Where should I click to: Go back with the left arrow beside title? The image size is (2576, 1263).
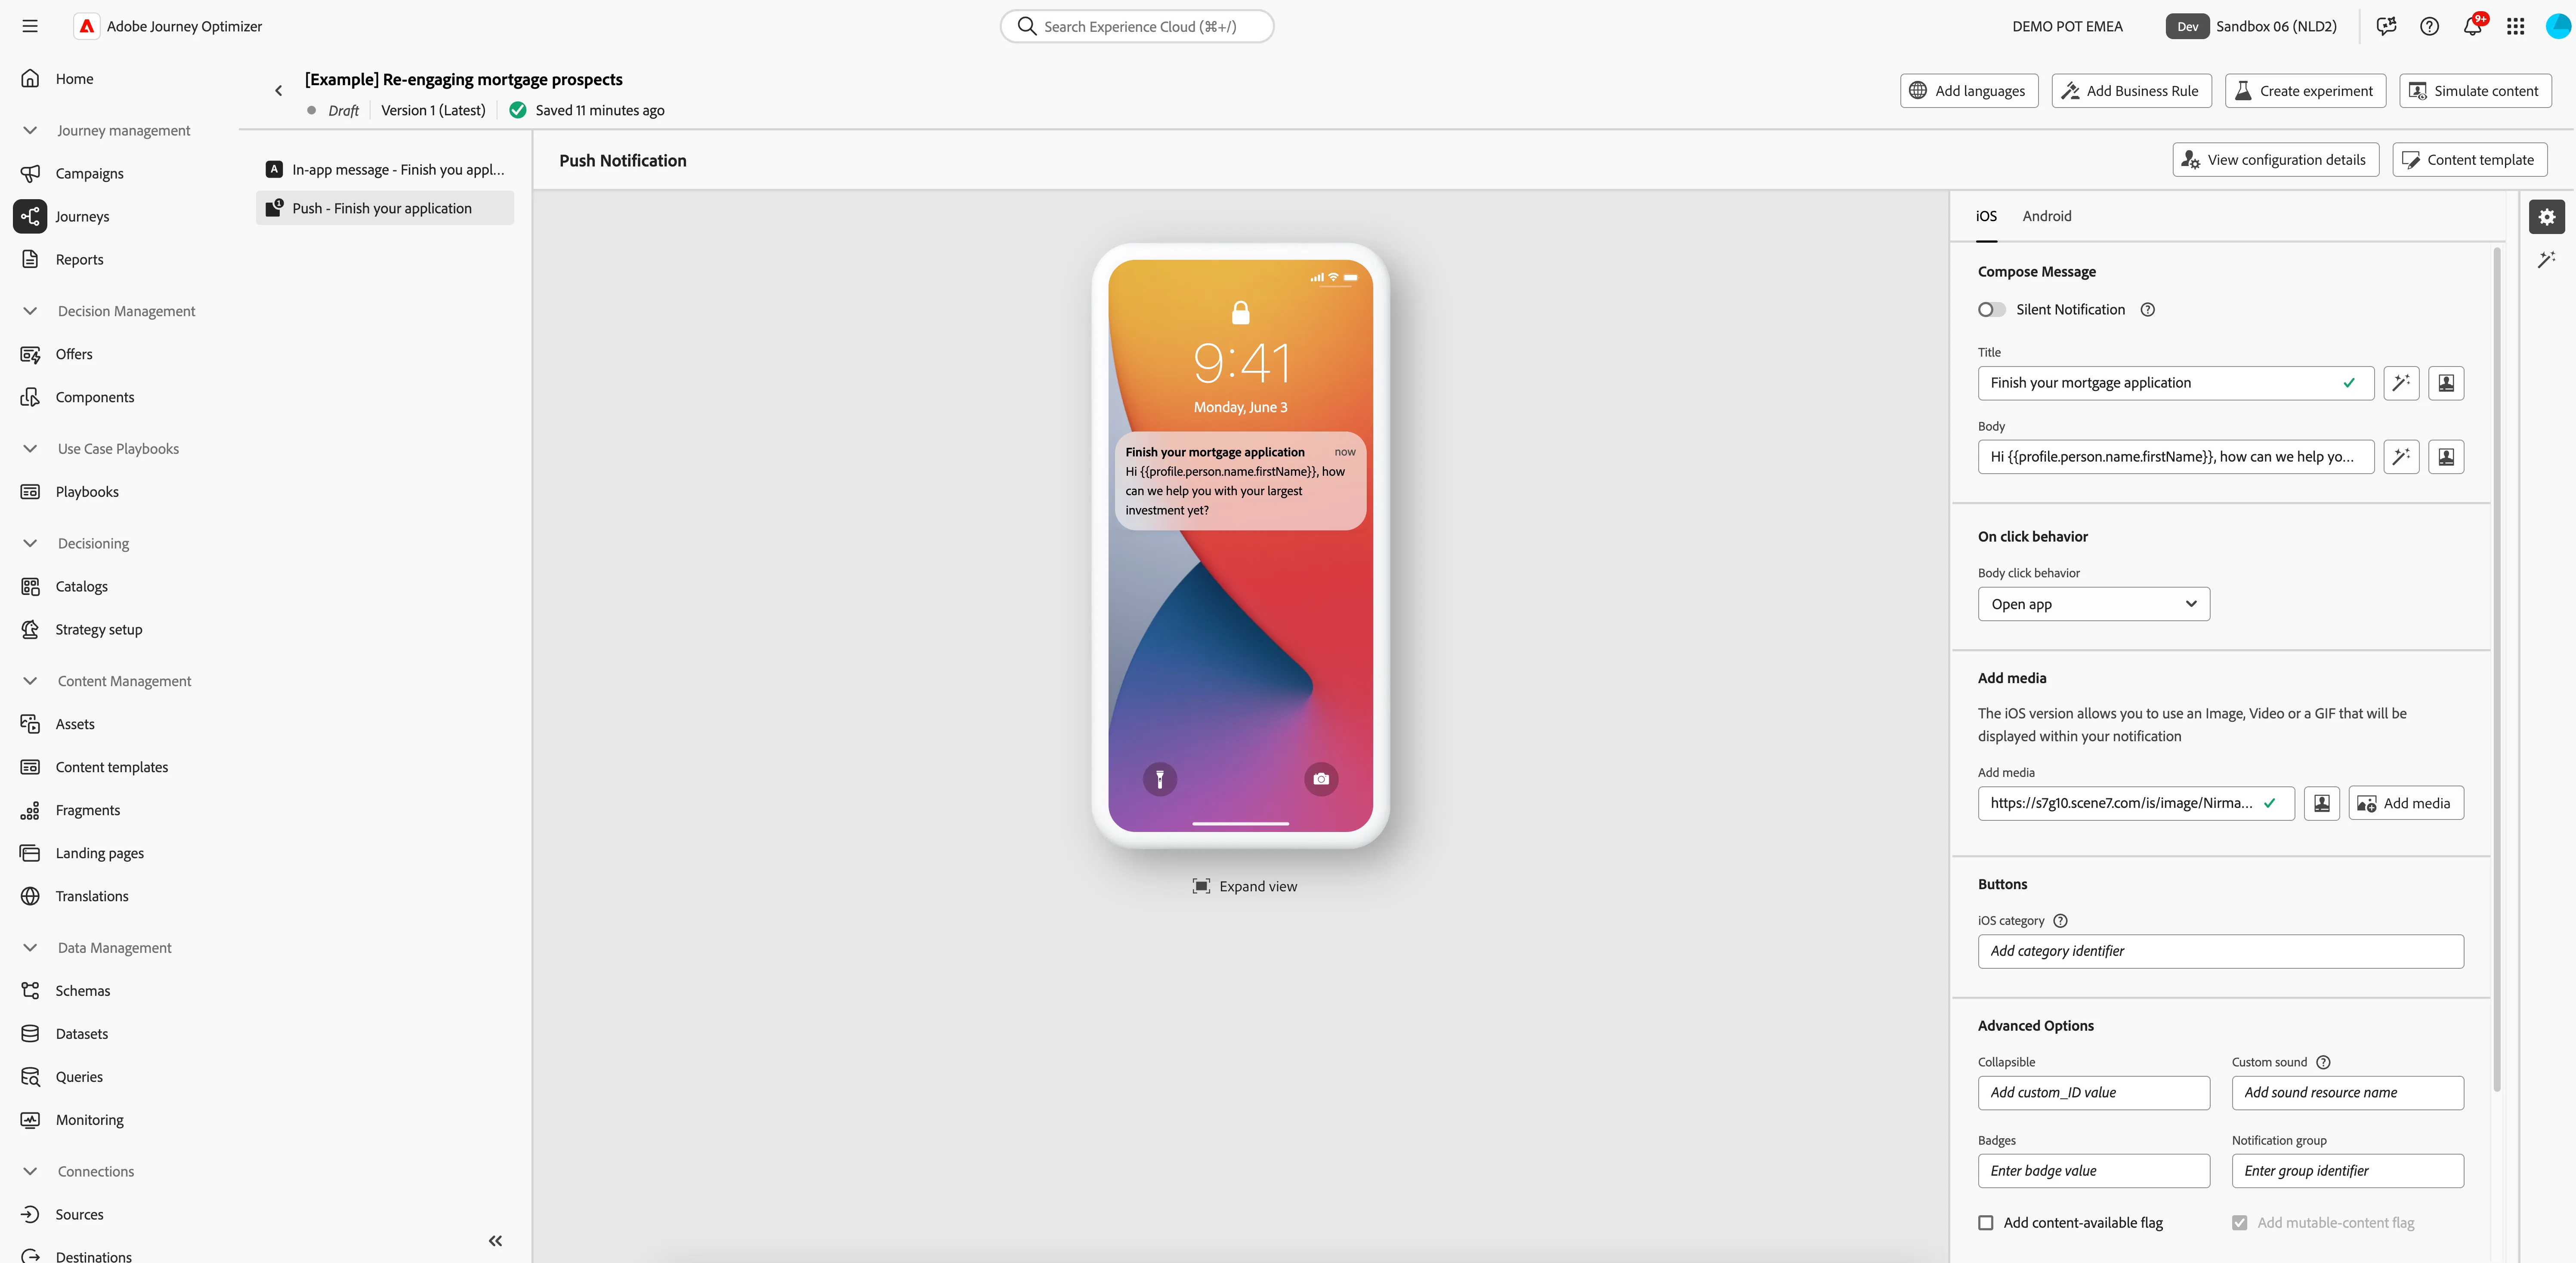coord(278,91)
